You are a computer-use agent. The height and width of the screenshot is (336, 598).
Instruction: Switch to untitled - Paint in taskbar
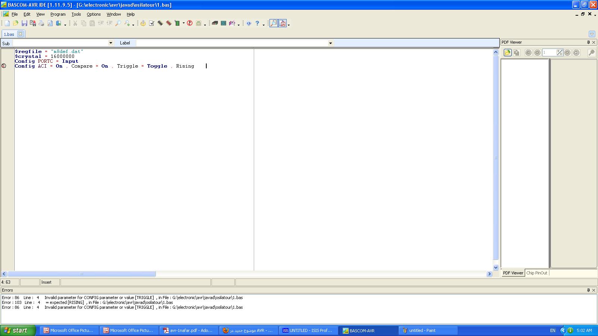point(428,330)
